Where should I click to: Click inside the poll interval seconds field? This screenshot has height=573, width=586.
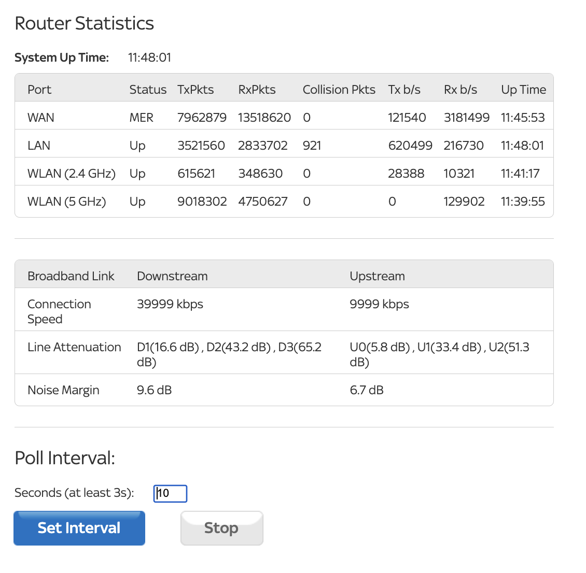click(170, 493)
